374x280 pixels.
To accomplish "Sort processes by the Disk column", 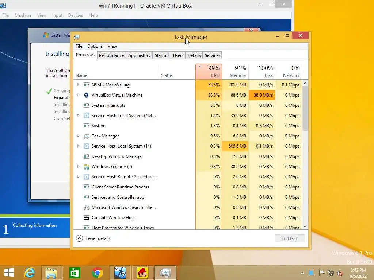I will pos(262,71).
